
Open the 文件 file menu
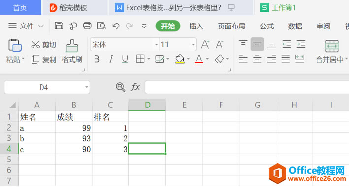pyautogui.click(x=26, y=26)
